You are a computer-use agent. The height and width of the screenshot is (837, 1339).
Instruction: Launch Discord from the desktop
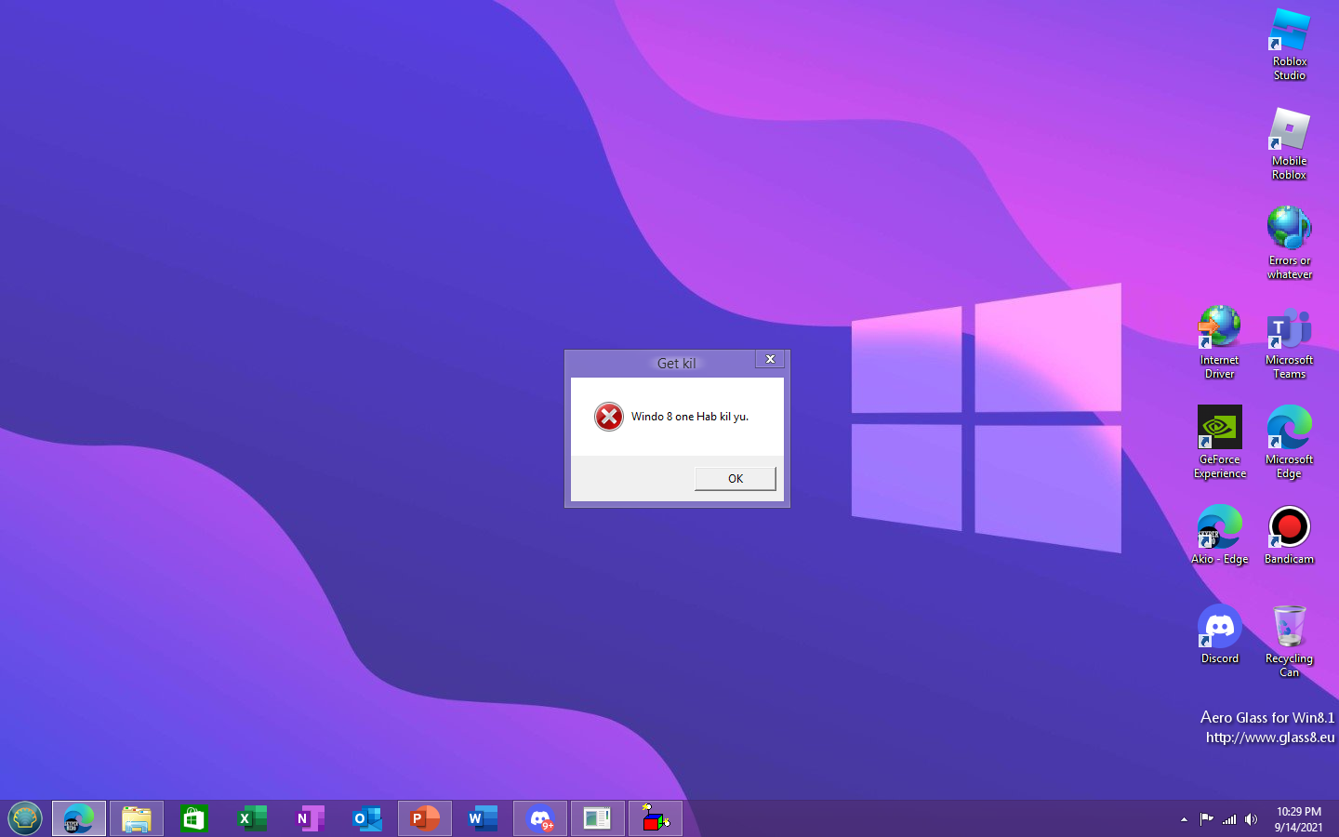click(x=1219, y=625)
